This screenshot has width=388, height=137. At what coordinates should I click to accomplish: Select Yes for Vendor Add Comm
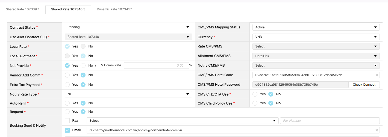click(67, 75)
